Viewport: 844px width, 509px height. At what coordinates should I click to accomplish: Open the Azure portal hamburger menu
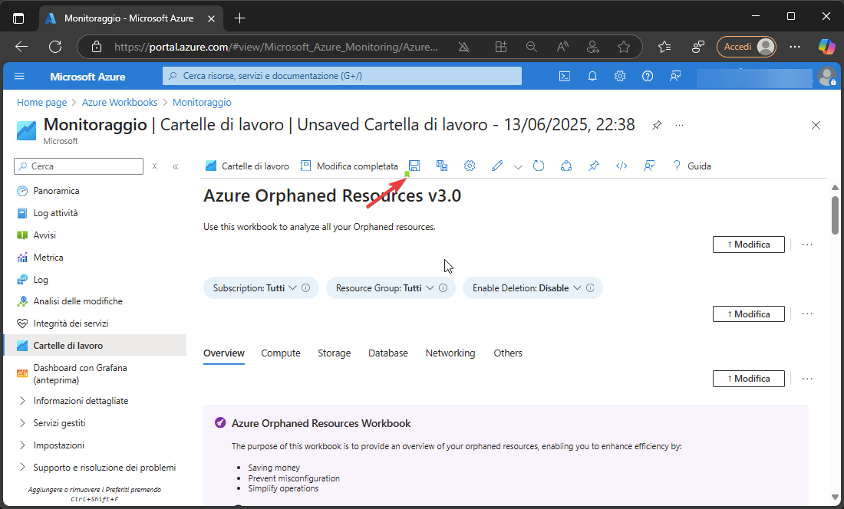pyautogui.click(x=20, y=76)
